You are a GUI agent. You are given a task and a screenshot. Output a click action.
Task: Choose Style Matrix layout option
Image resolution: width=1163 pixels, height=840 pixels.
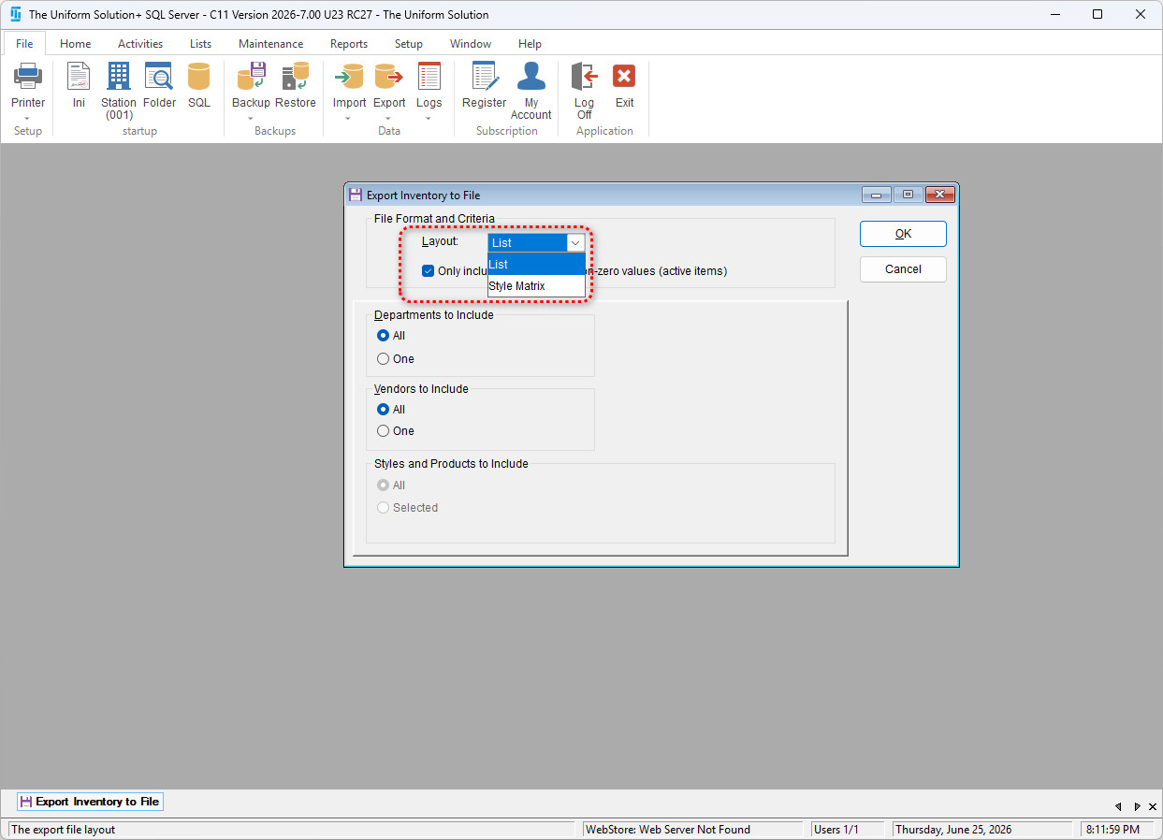tap(536, 285)
